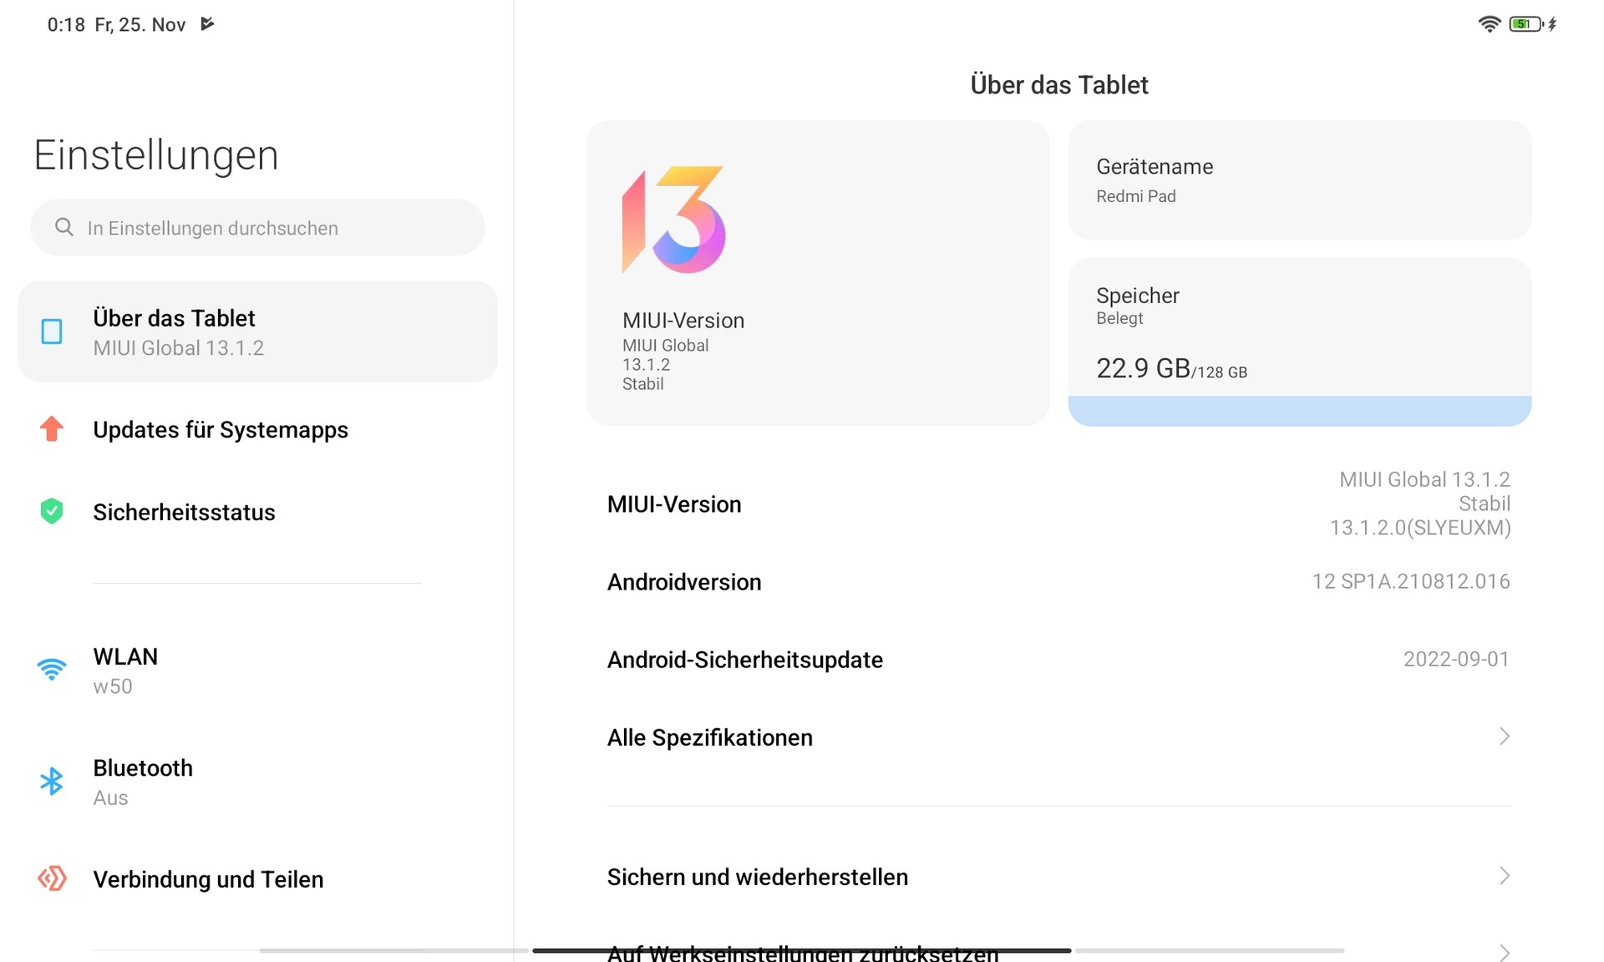Click the Bluetooth icon in sidebar

coord(52,781)
